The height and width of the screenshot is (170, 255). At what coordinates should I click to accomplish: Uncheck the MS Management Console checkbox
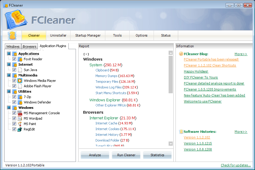pos(14,113)
